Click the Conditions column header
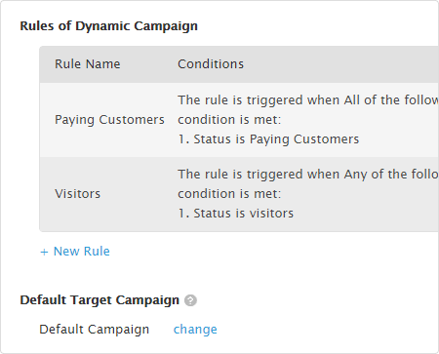Screen dimensions: 439x354 [211, 64]
